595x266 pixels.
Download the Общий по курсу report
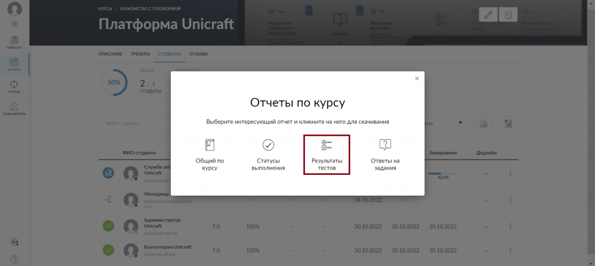pyautogui.click(x=210, y=155)
